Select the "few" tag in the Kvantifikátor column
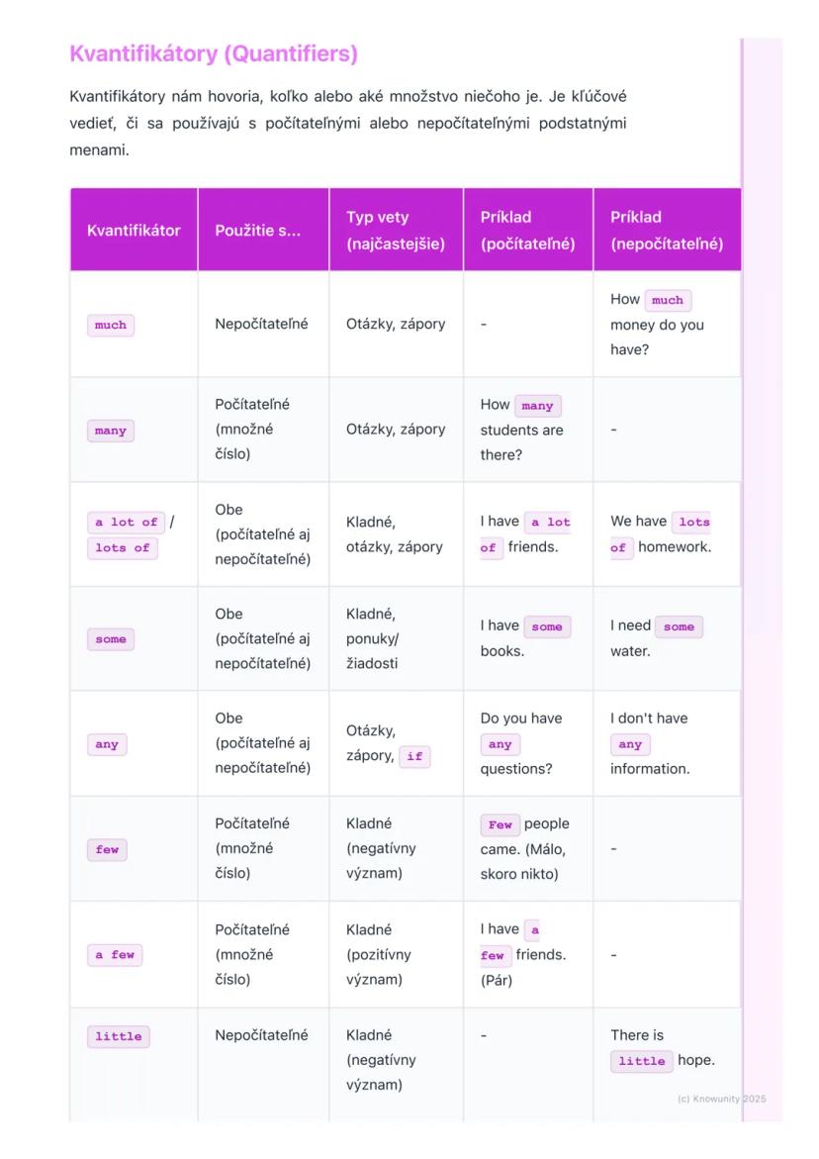This screenshot has height=1159, width=819. (108, 849)
